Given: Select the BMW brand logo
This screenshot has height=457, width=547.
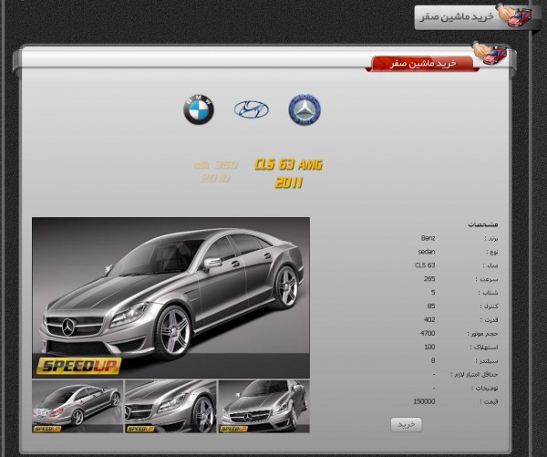Looking at the screenshot, I should (x=199, y=109).
